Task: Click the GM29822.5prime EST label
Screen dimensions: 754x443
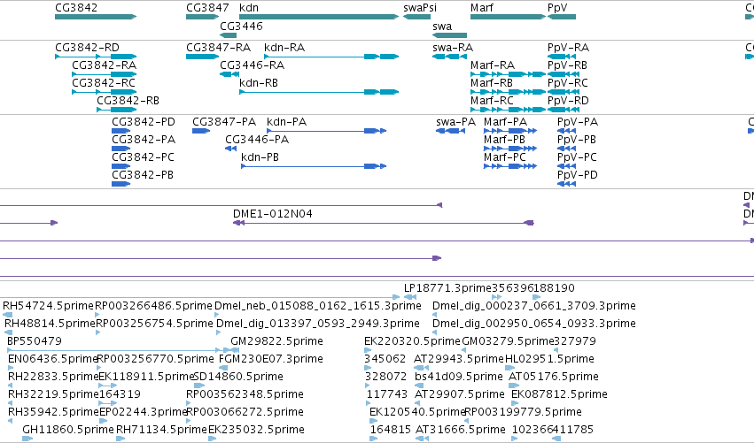Action: point(277,341)
